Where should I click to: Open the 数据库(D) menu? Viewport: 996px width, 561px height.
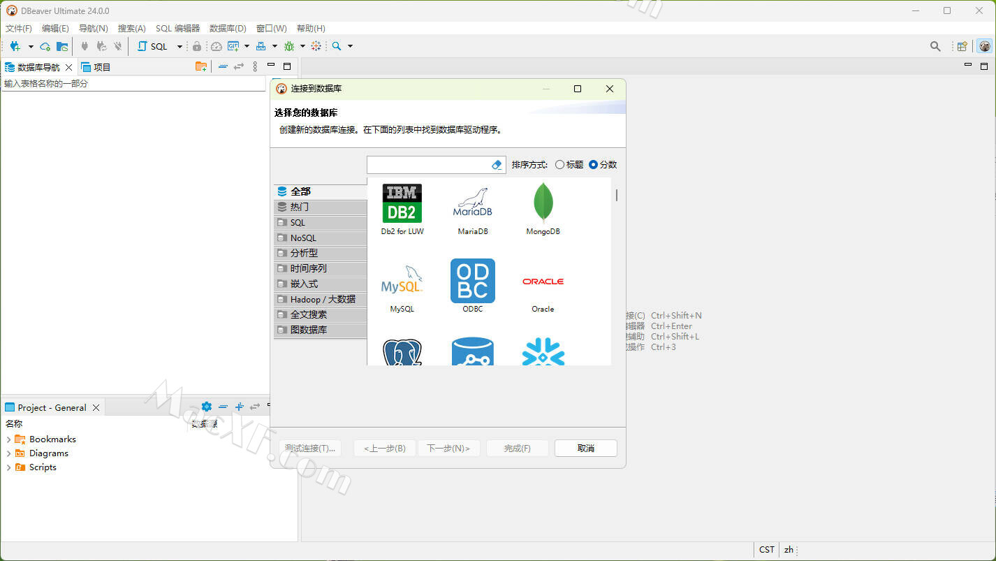coord(228,29)
